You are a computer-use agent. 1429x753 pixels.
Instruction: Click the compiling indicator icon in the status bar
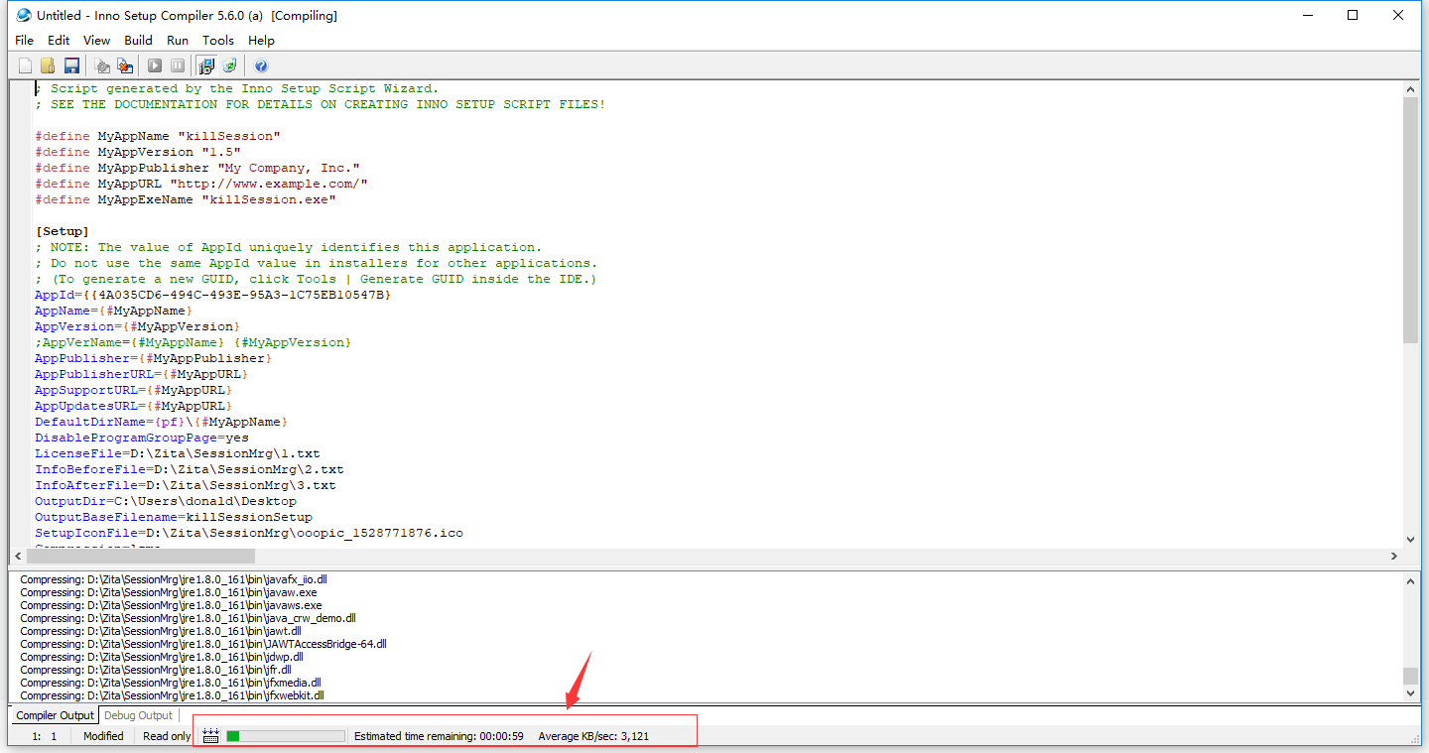[210, 735]
